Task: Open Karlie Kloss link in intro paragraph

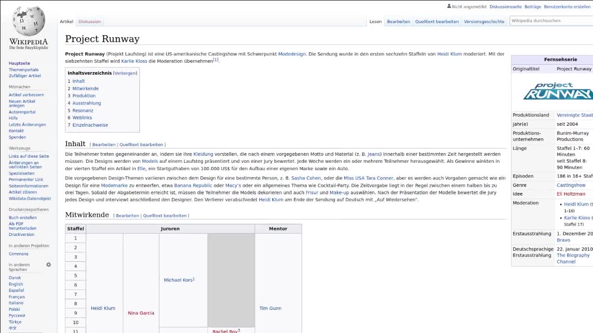Action: point(134,61)
